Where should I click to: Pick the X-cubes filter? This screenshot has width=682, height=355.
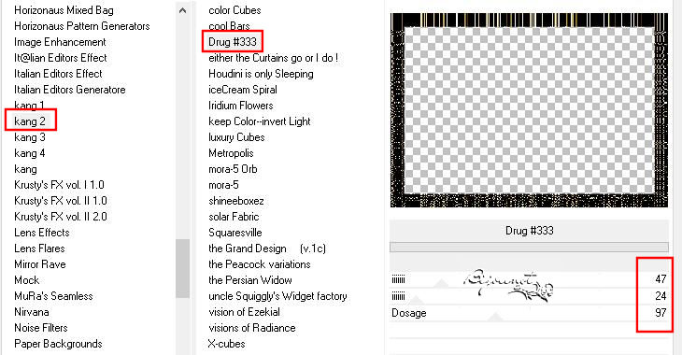pos(227,344)
